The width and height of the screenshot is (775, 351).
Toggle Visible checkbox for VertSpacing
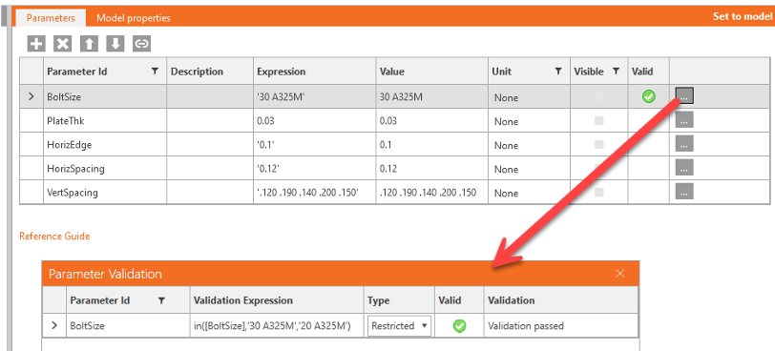[599, 192]
